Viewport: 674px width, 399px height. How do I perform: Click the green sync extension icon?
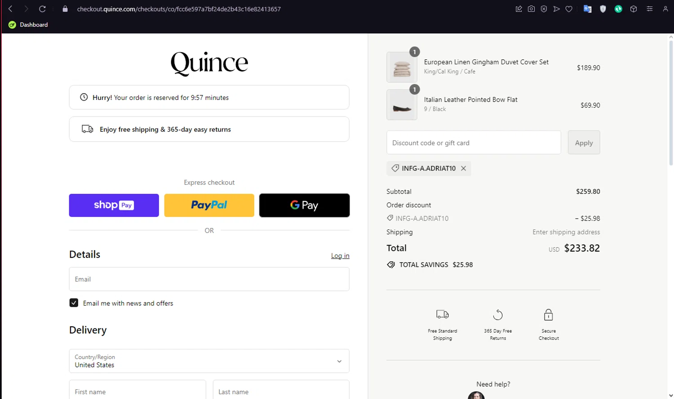(618, 9)
